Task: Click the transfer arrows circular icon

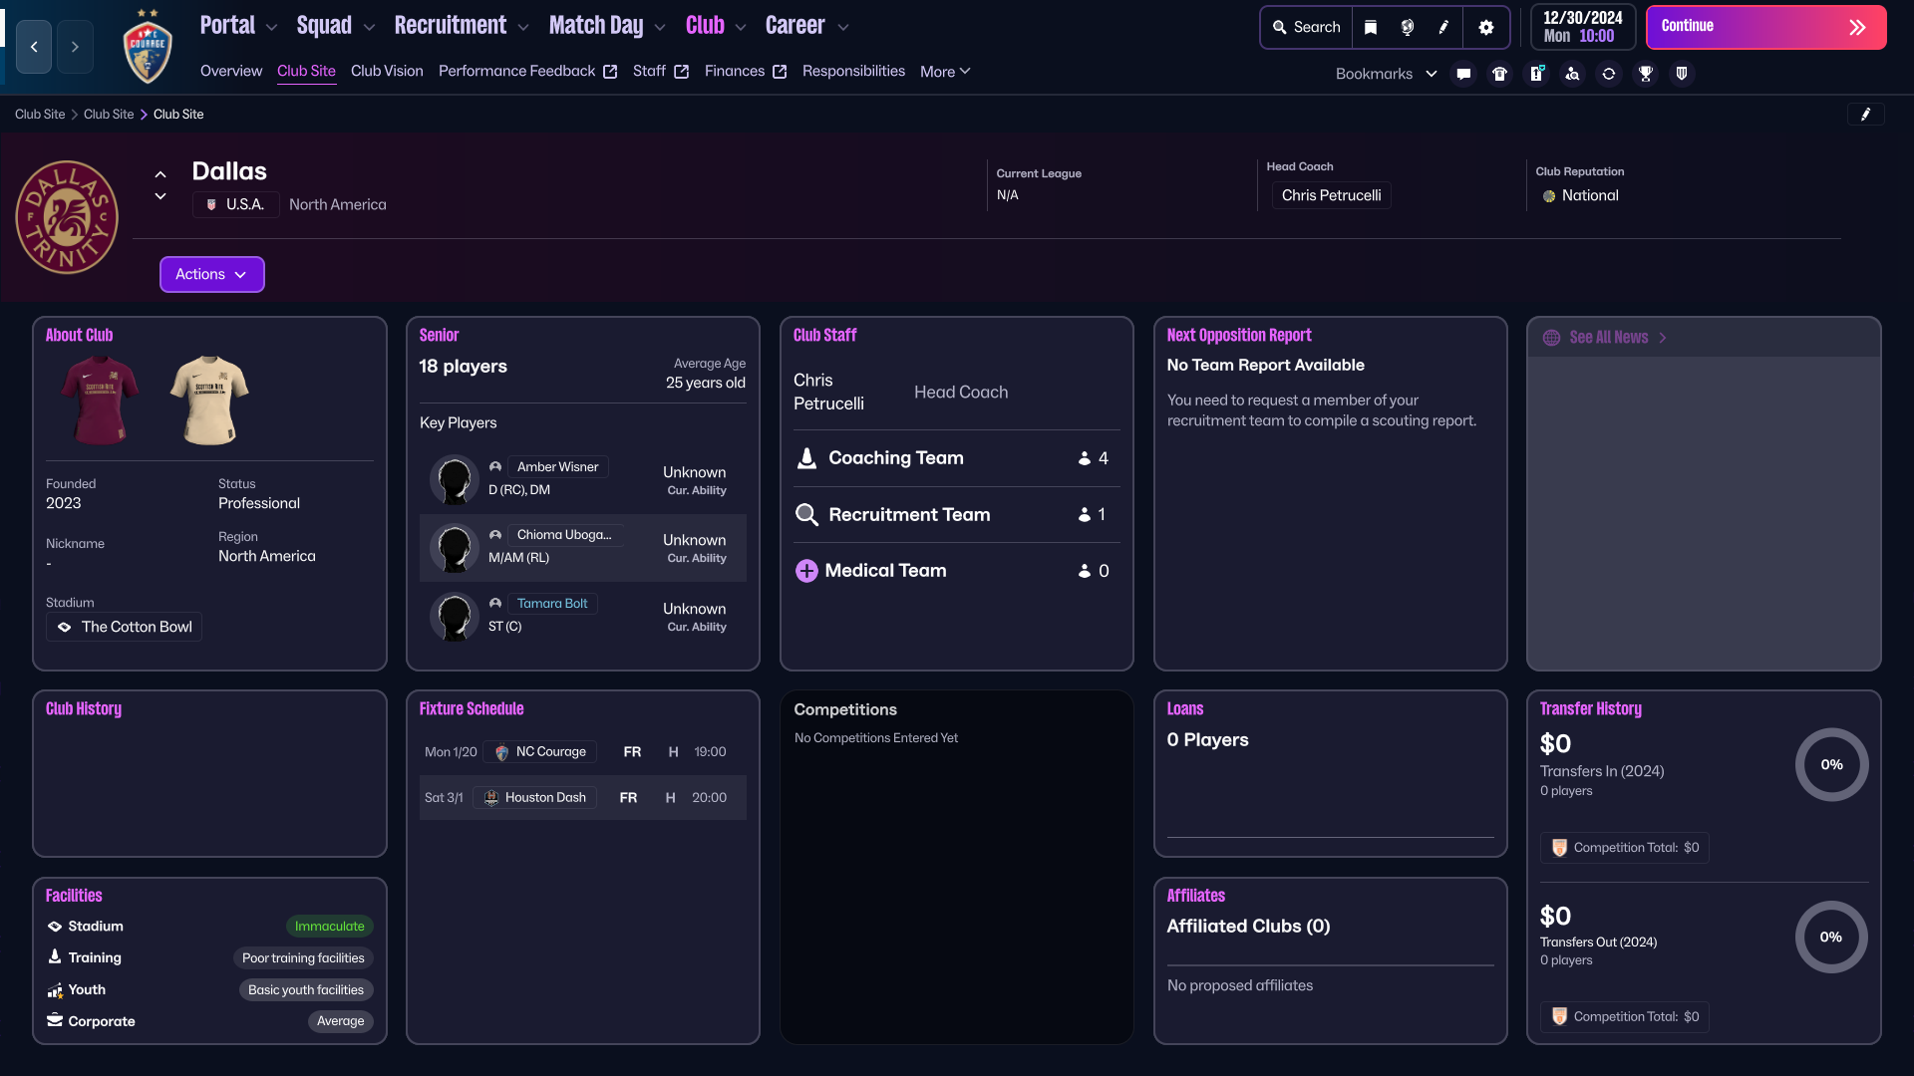Action: (x=1608, y=74)
